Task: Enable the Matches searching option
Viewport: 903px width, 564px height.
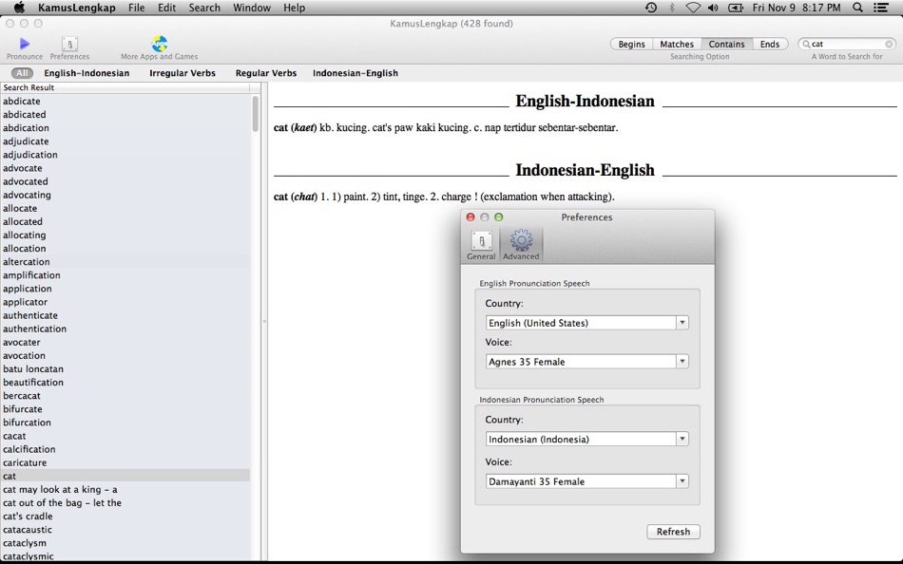Action: tap(677, 44)
